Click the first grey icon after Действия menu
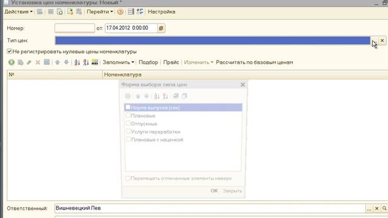 40,12
